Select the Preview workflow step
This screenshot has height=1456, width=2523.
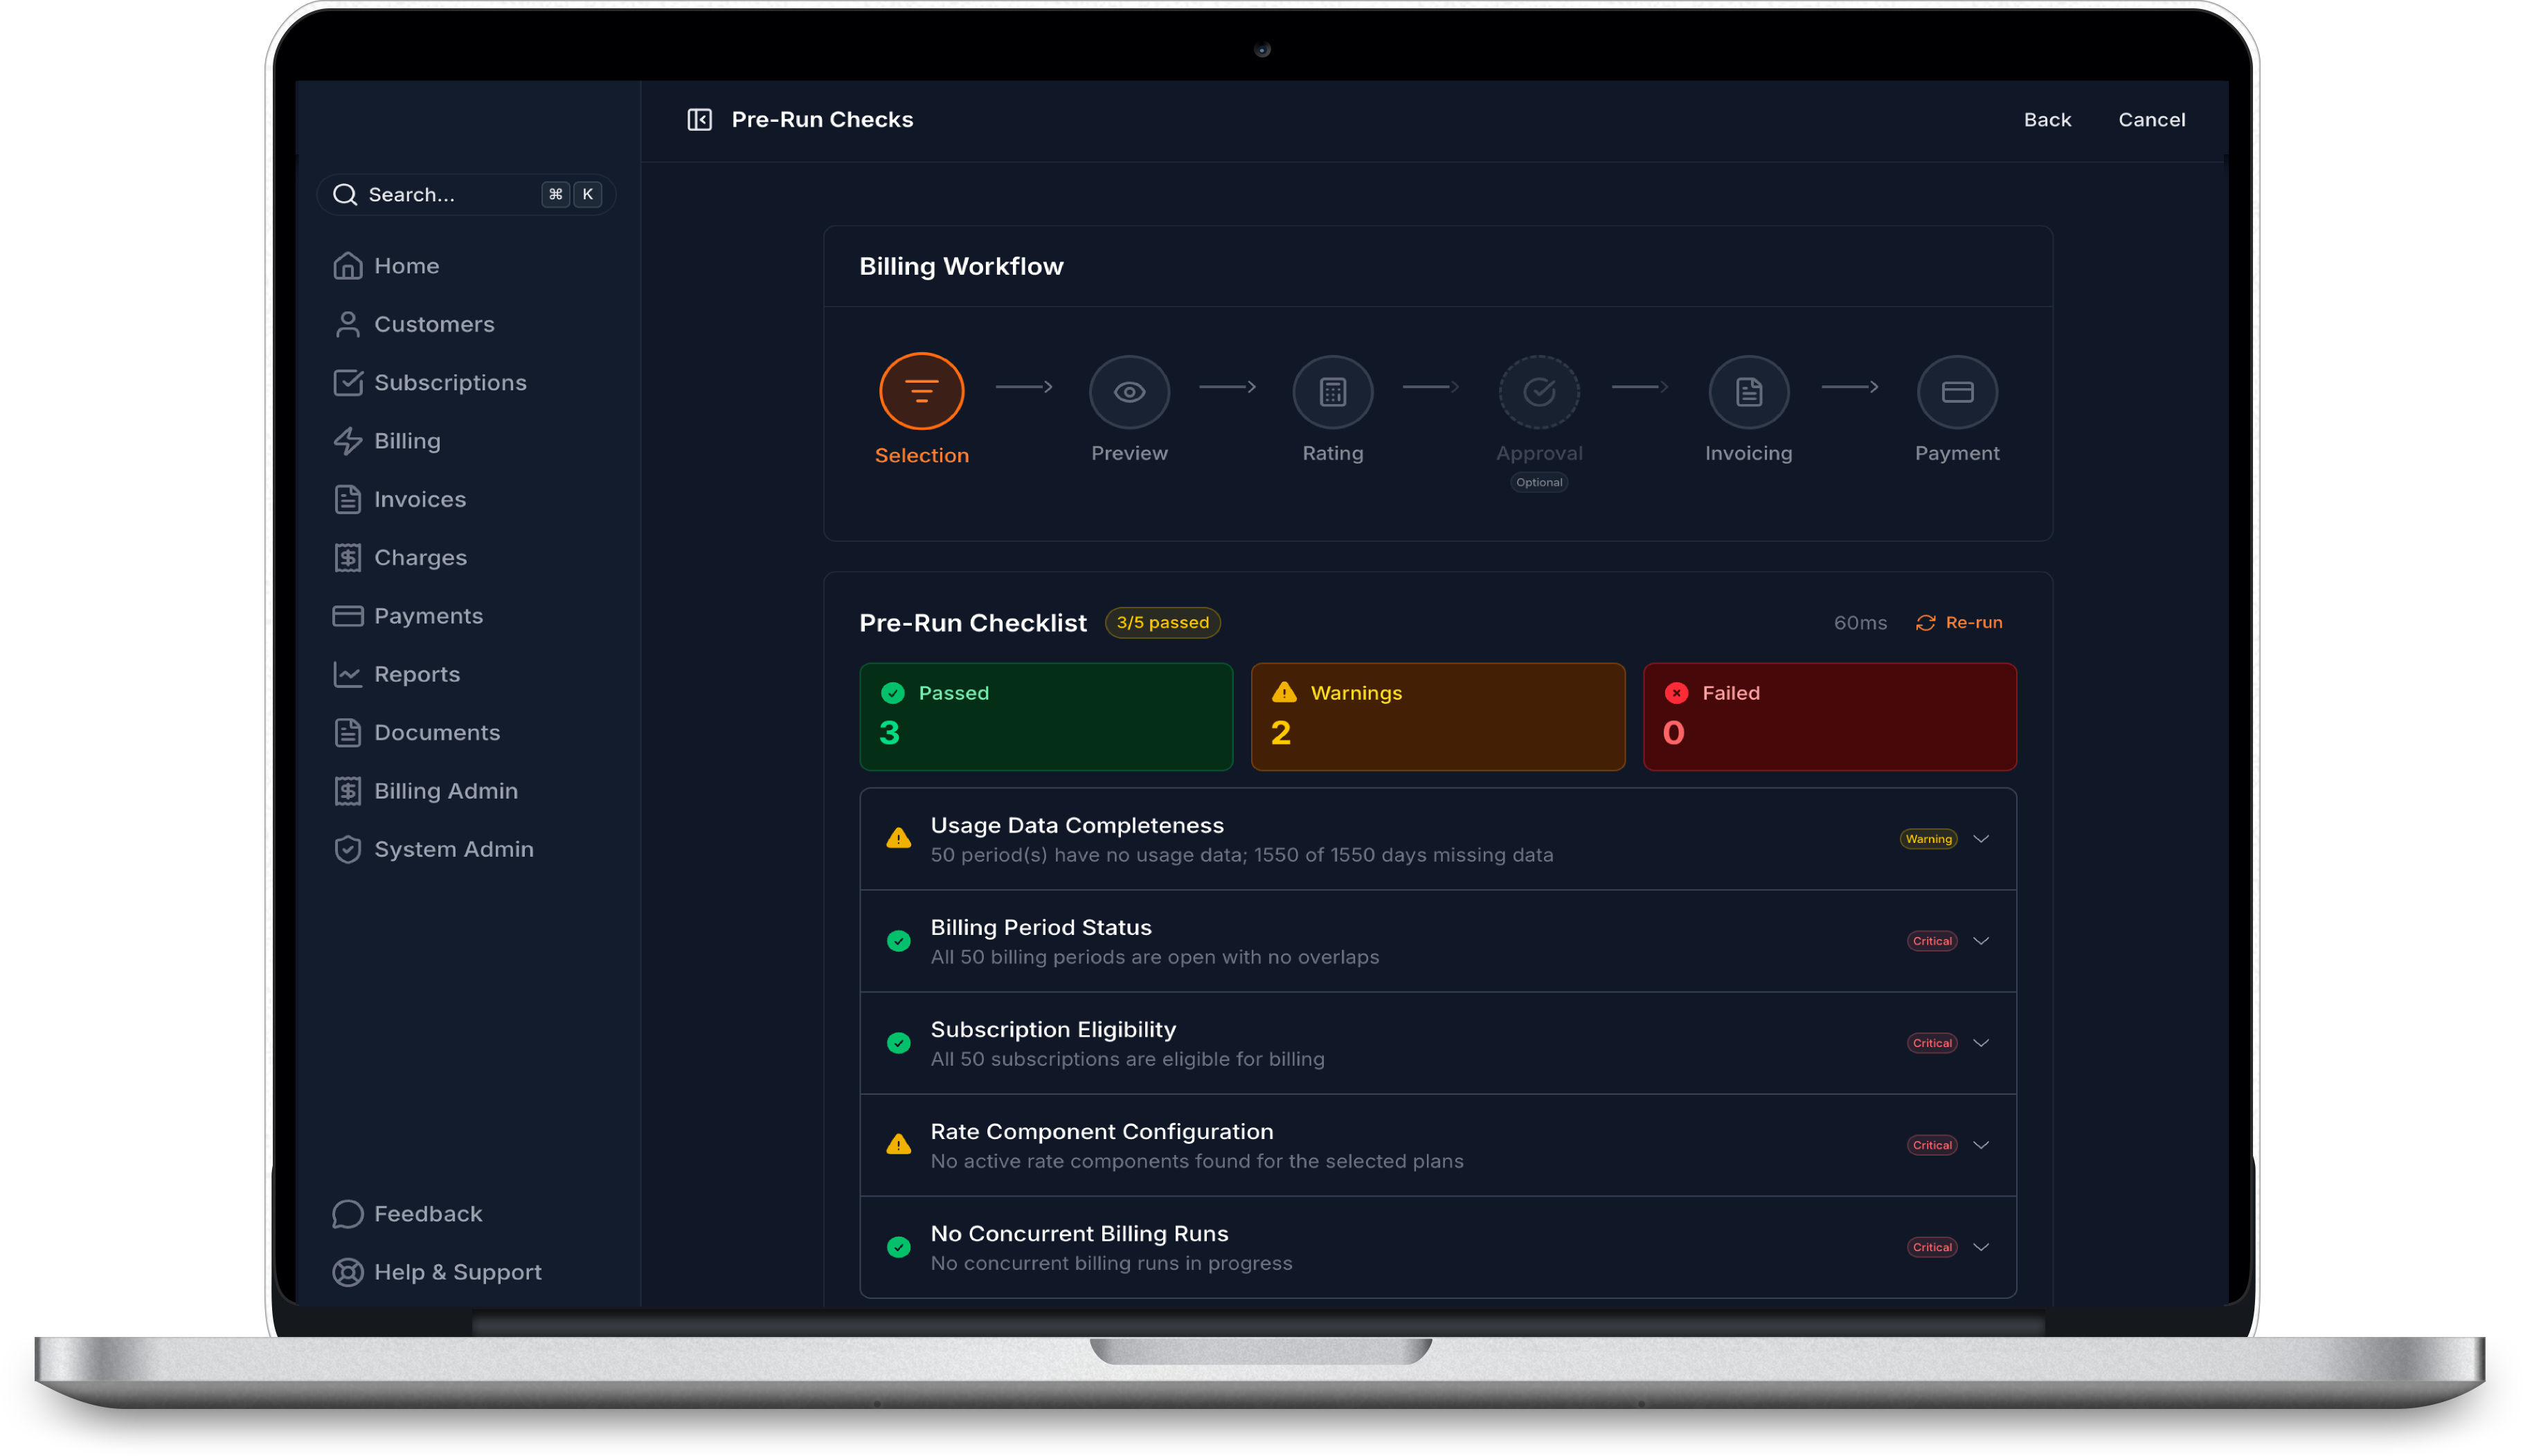1129,392
